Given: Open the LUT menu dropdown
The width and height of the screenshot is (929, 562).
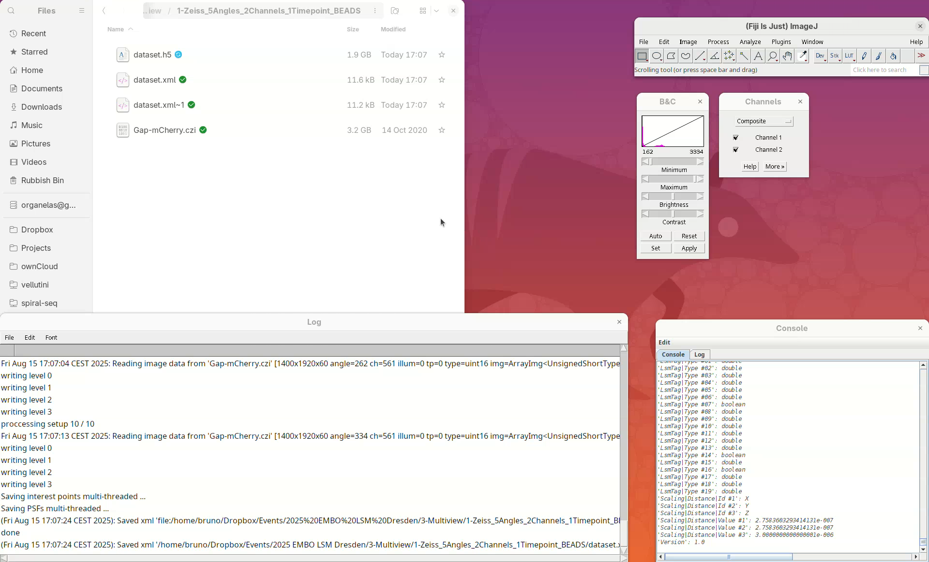Looking at the screenshot, I should [850, 56].
